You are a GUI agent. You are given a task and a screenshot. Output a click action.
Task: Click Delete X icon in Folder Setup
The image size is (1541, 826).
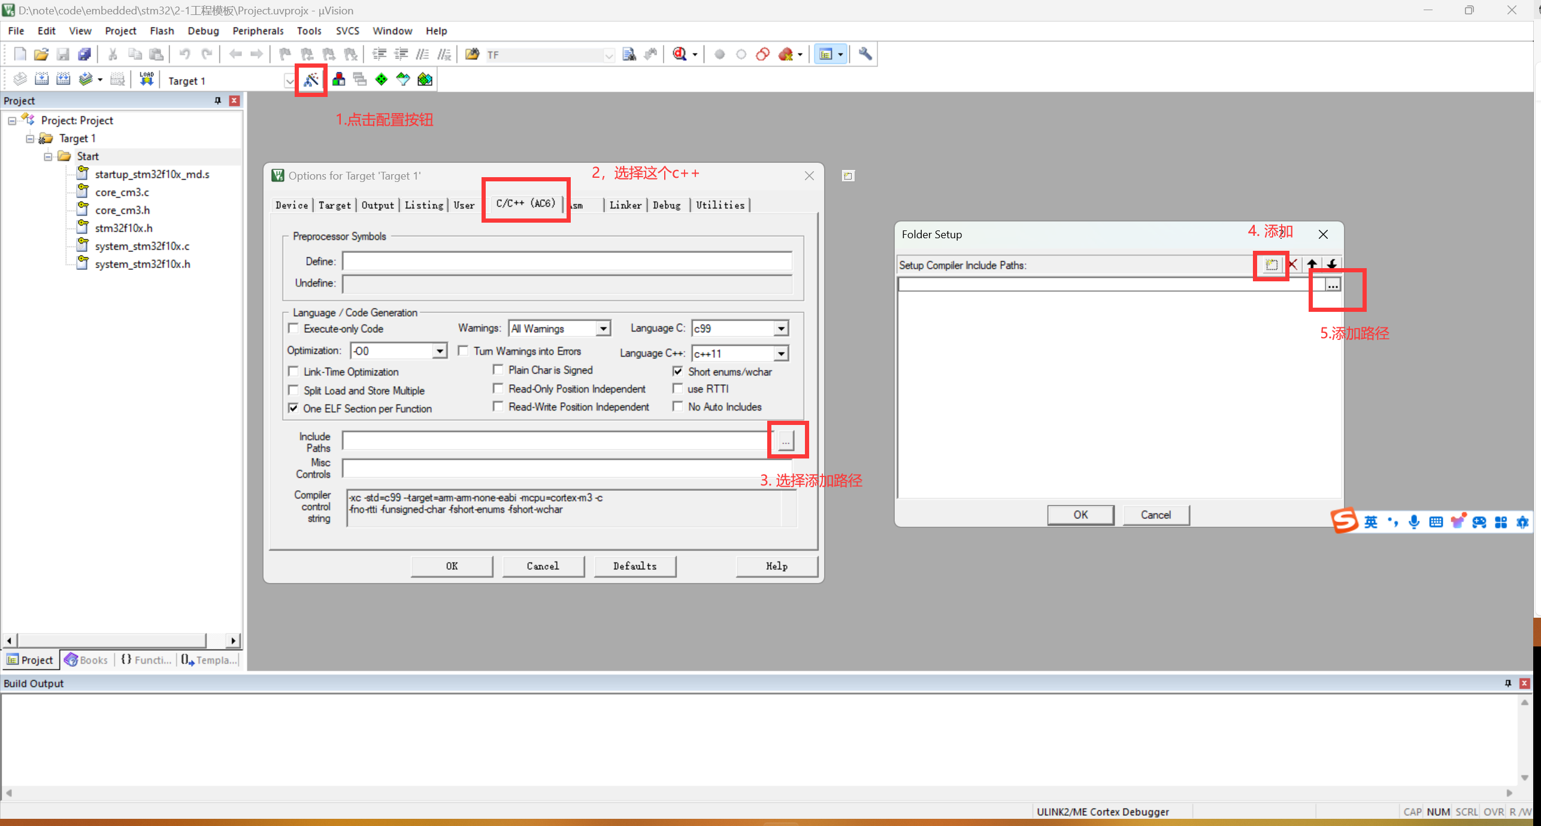pyautogui.click(x=1292, y=265)
